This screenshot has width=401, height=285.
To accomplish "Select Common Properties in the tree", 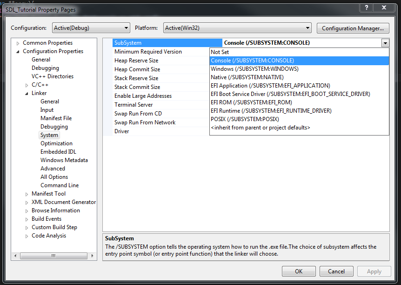I will coord(48,42).
